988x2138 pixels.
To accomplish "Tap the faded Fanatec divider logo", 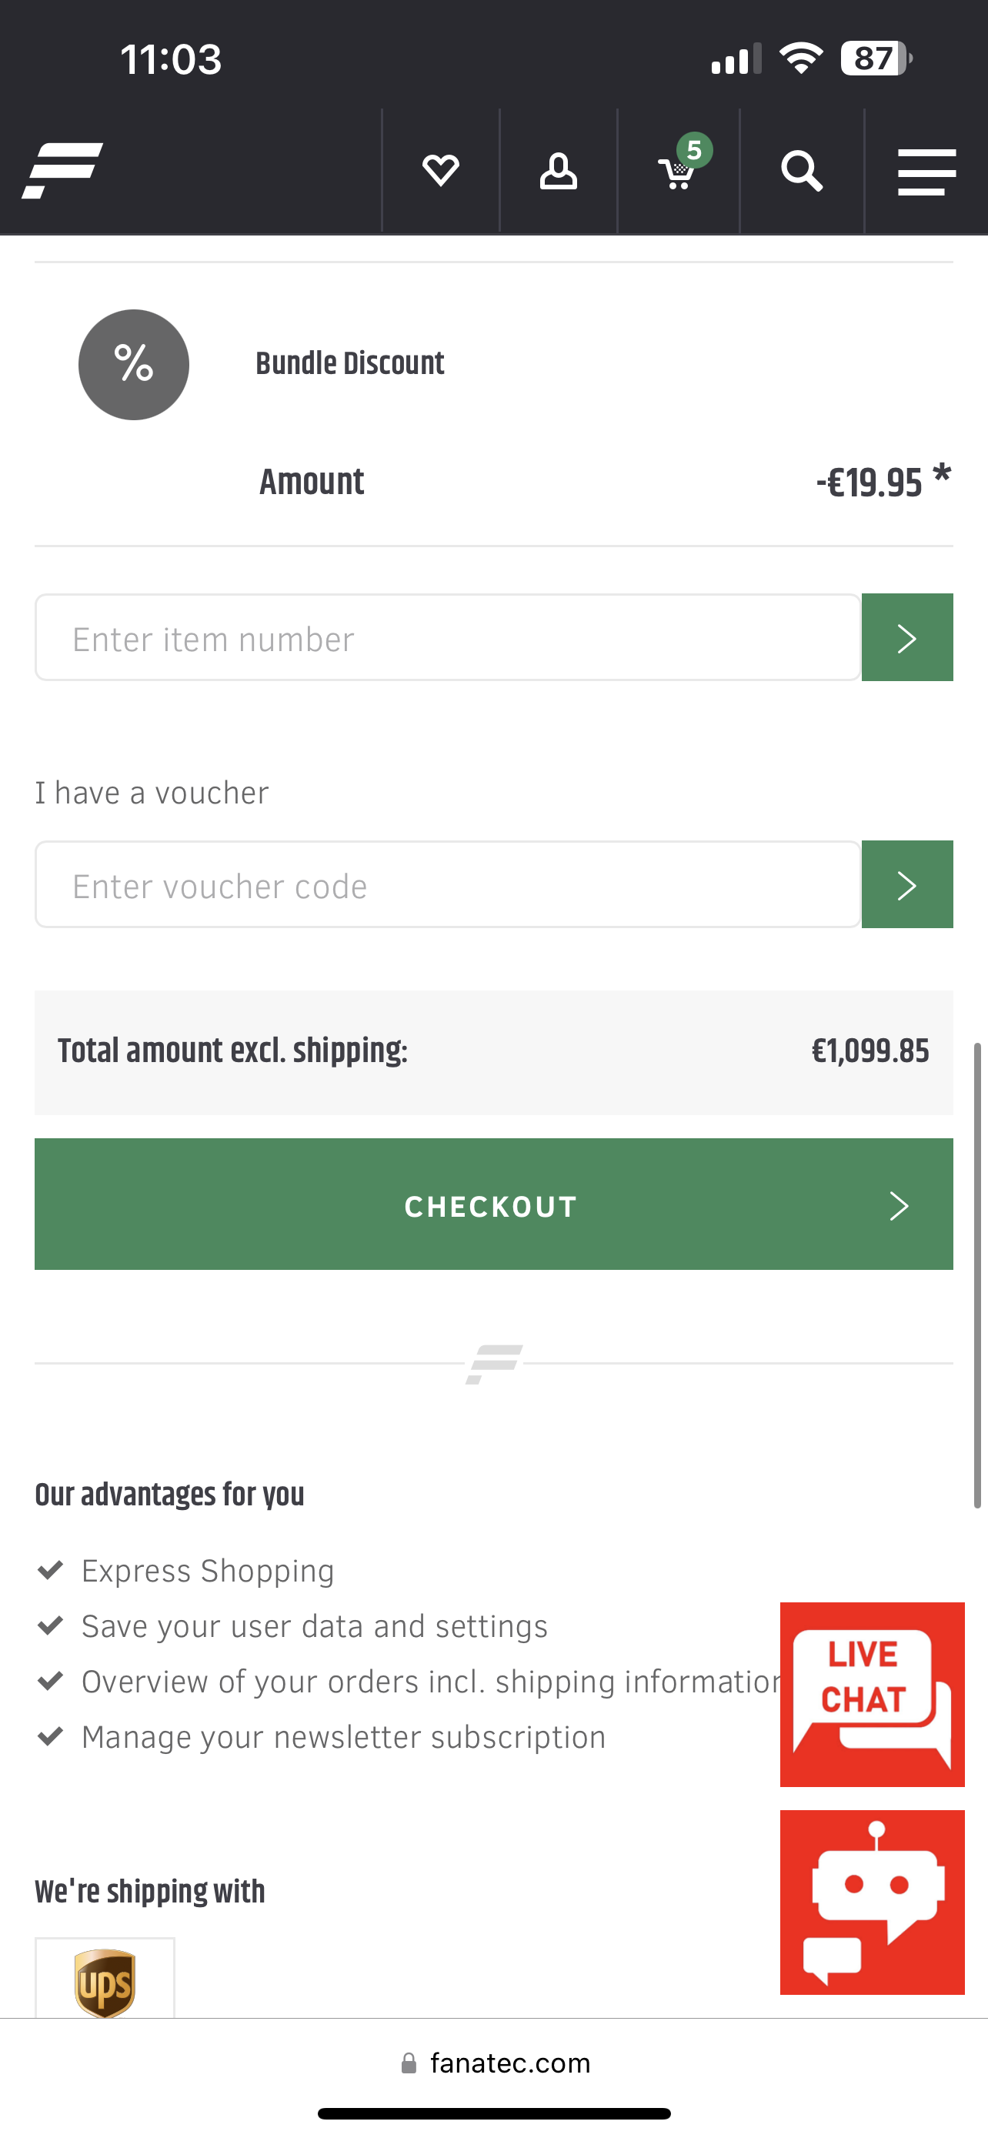I will tap(493, 1364).
